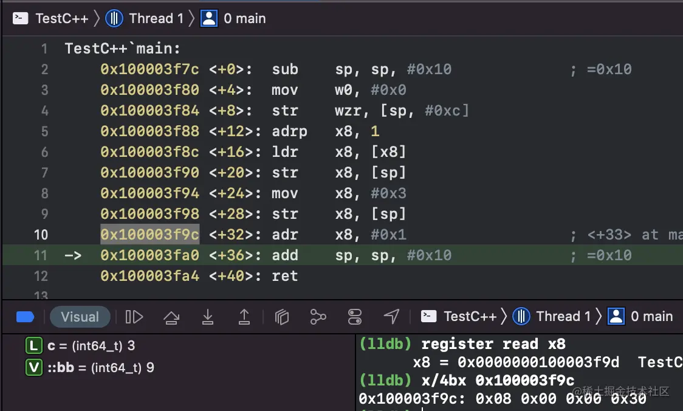Click the 'TestC++`main:' label on line 1
This screenshot has width=683, height=411.
coord(122,49)
